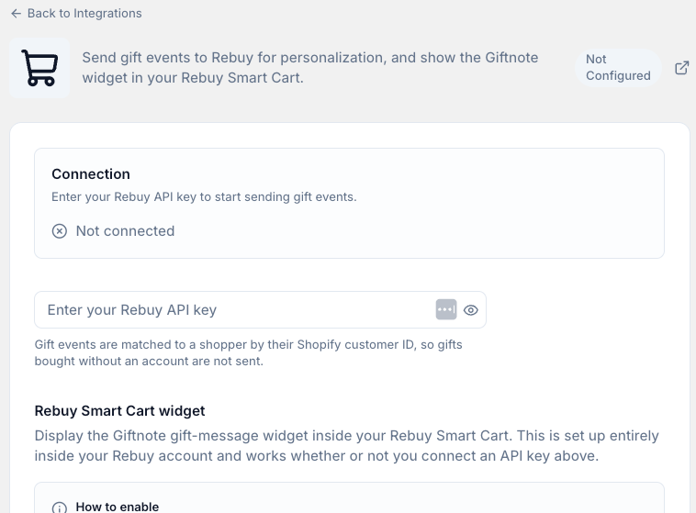
Task: Click the Rebuy personalization description text
Action: coord(309,68)
